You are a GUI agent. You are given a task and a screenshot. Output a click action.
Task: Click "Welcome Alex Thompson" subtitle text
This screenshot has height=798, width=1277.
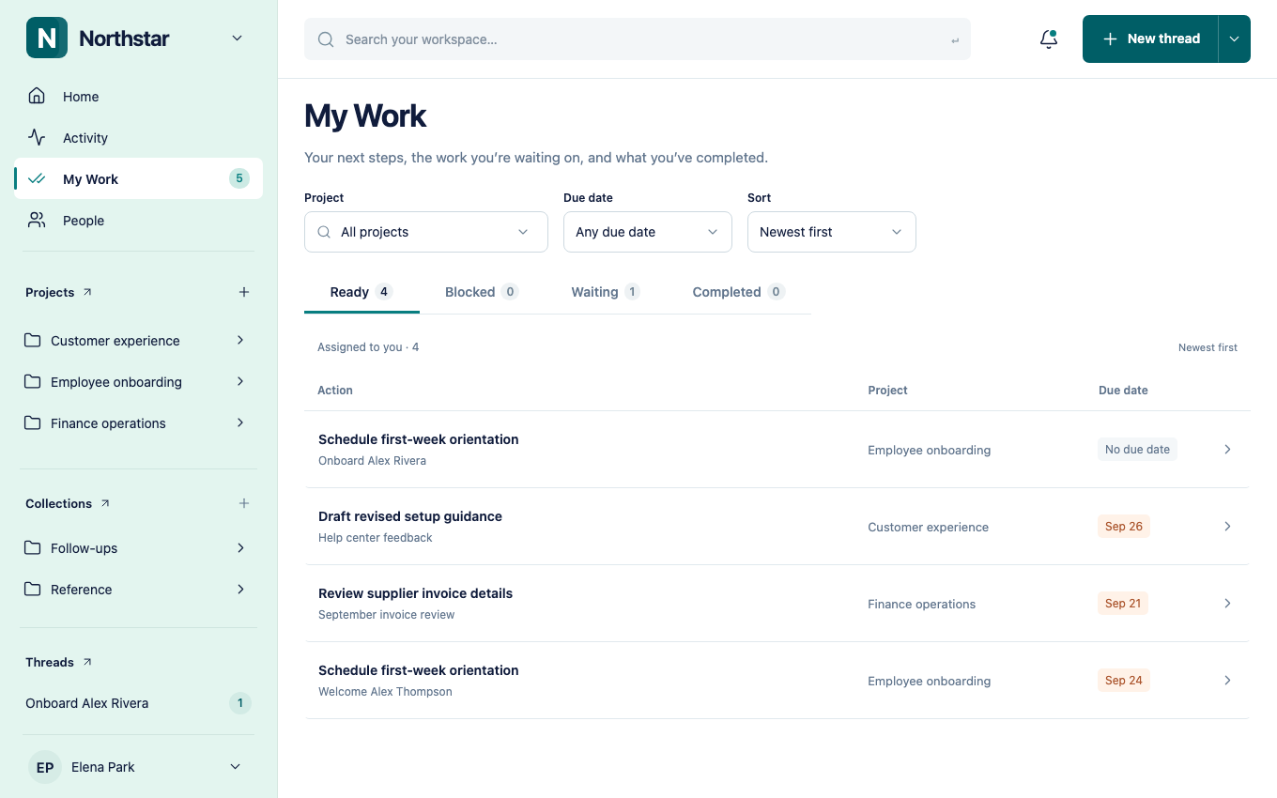pyautogui.click(x=385, y=692)
